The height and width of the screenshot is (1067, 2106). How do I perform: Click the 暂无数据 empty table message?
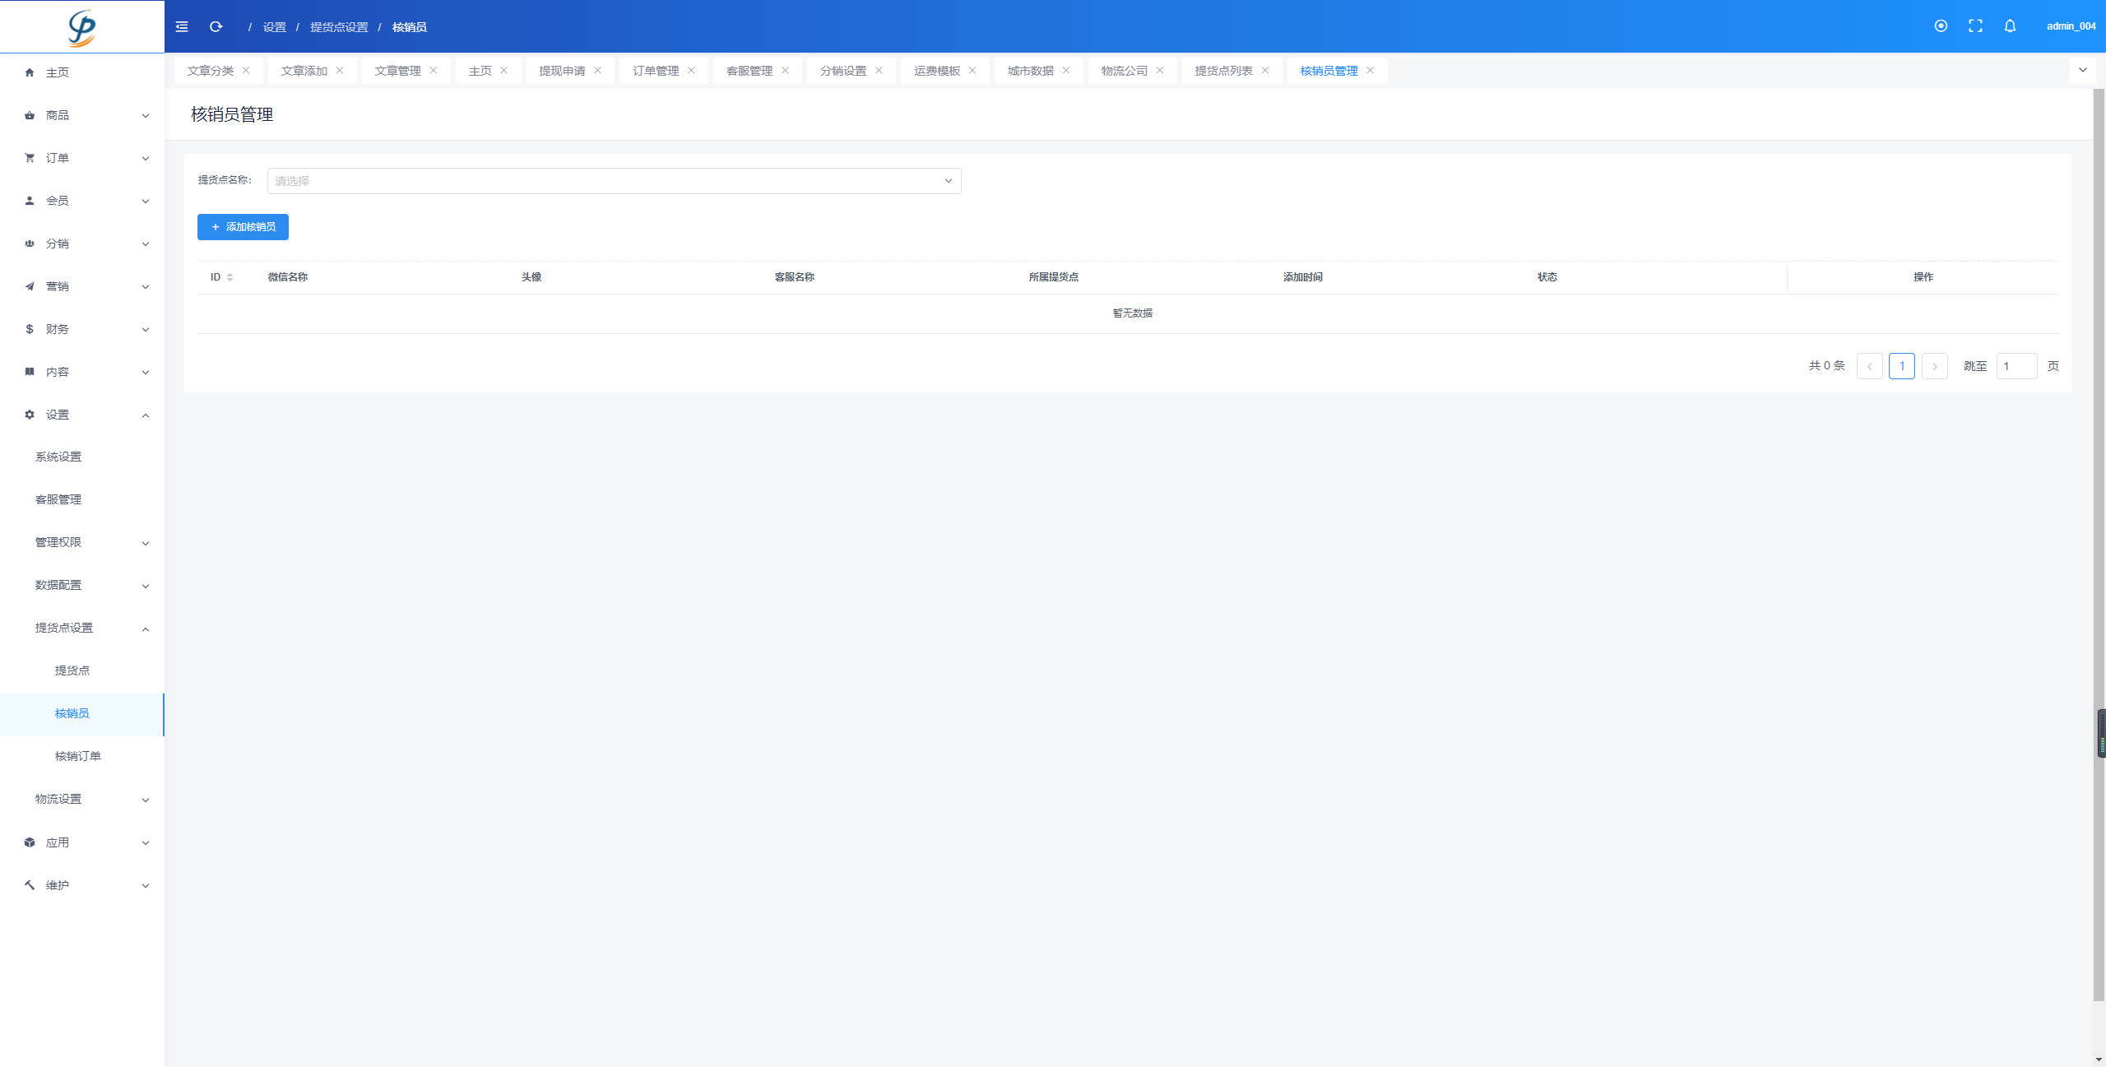pos(1133,313)
